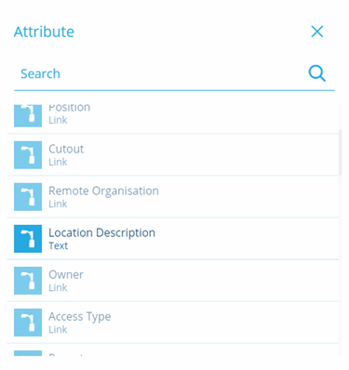Click the highlighted Location Description icon
The image size is (349, 370).
(28, 239)
